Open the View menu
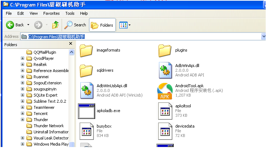Image resolution: width=266 pixels, height=151 pixels. [34, 13]
